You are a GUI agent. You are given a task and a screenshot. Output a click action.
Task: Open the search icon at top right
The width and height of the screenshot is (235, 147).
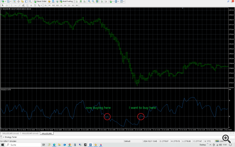pos(228,1)
